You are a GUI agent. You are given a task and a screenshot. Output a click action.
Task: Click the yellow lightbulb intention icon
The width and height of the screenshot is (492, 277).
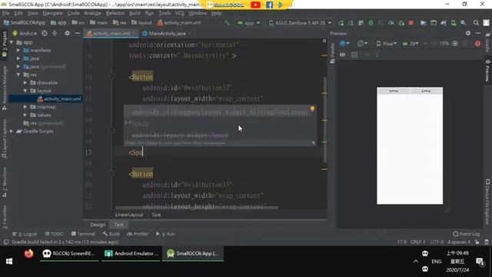[x=312, y=108]
